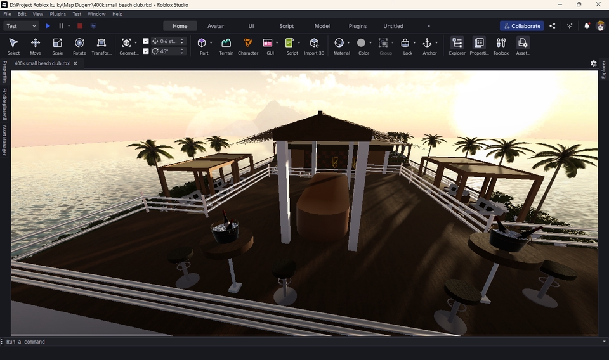609x360 pixels.
Task: Open the Plugins menu in menu bar
Action: pyautogui.click(x=58, y=13)
